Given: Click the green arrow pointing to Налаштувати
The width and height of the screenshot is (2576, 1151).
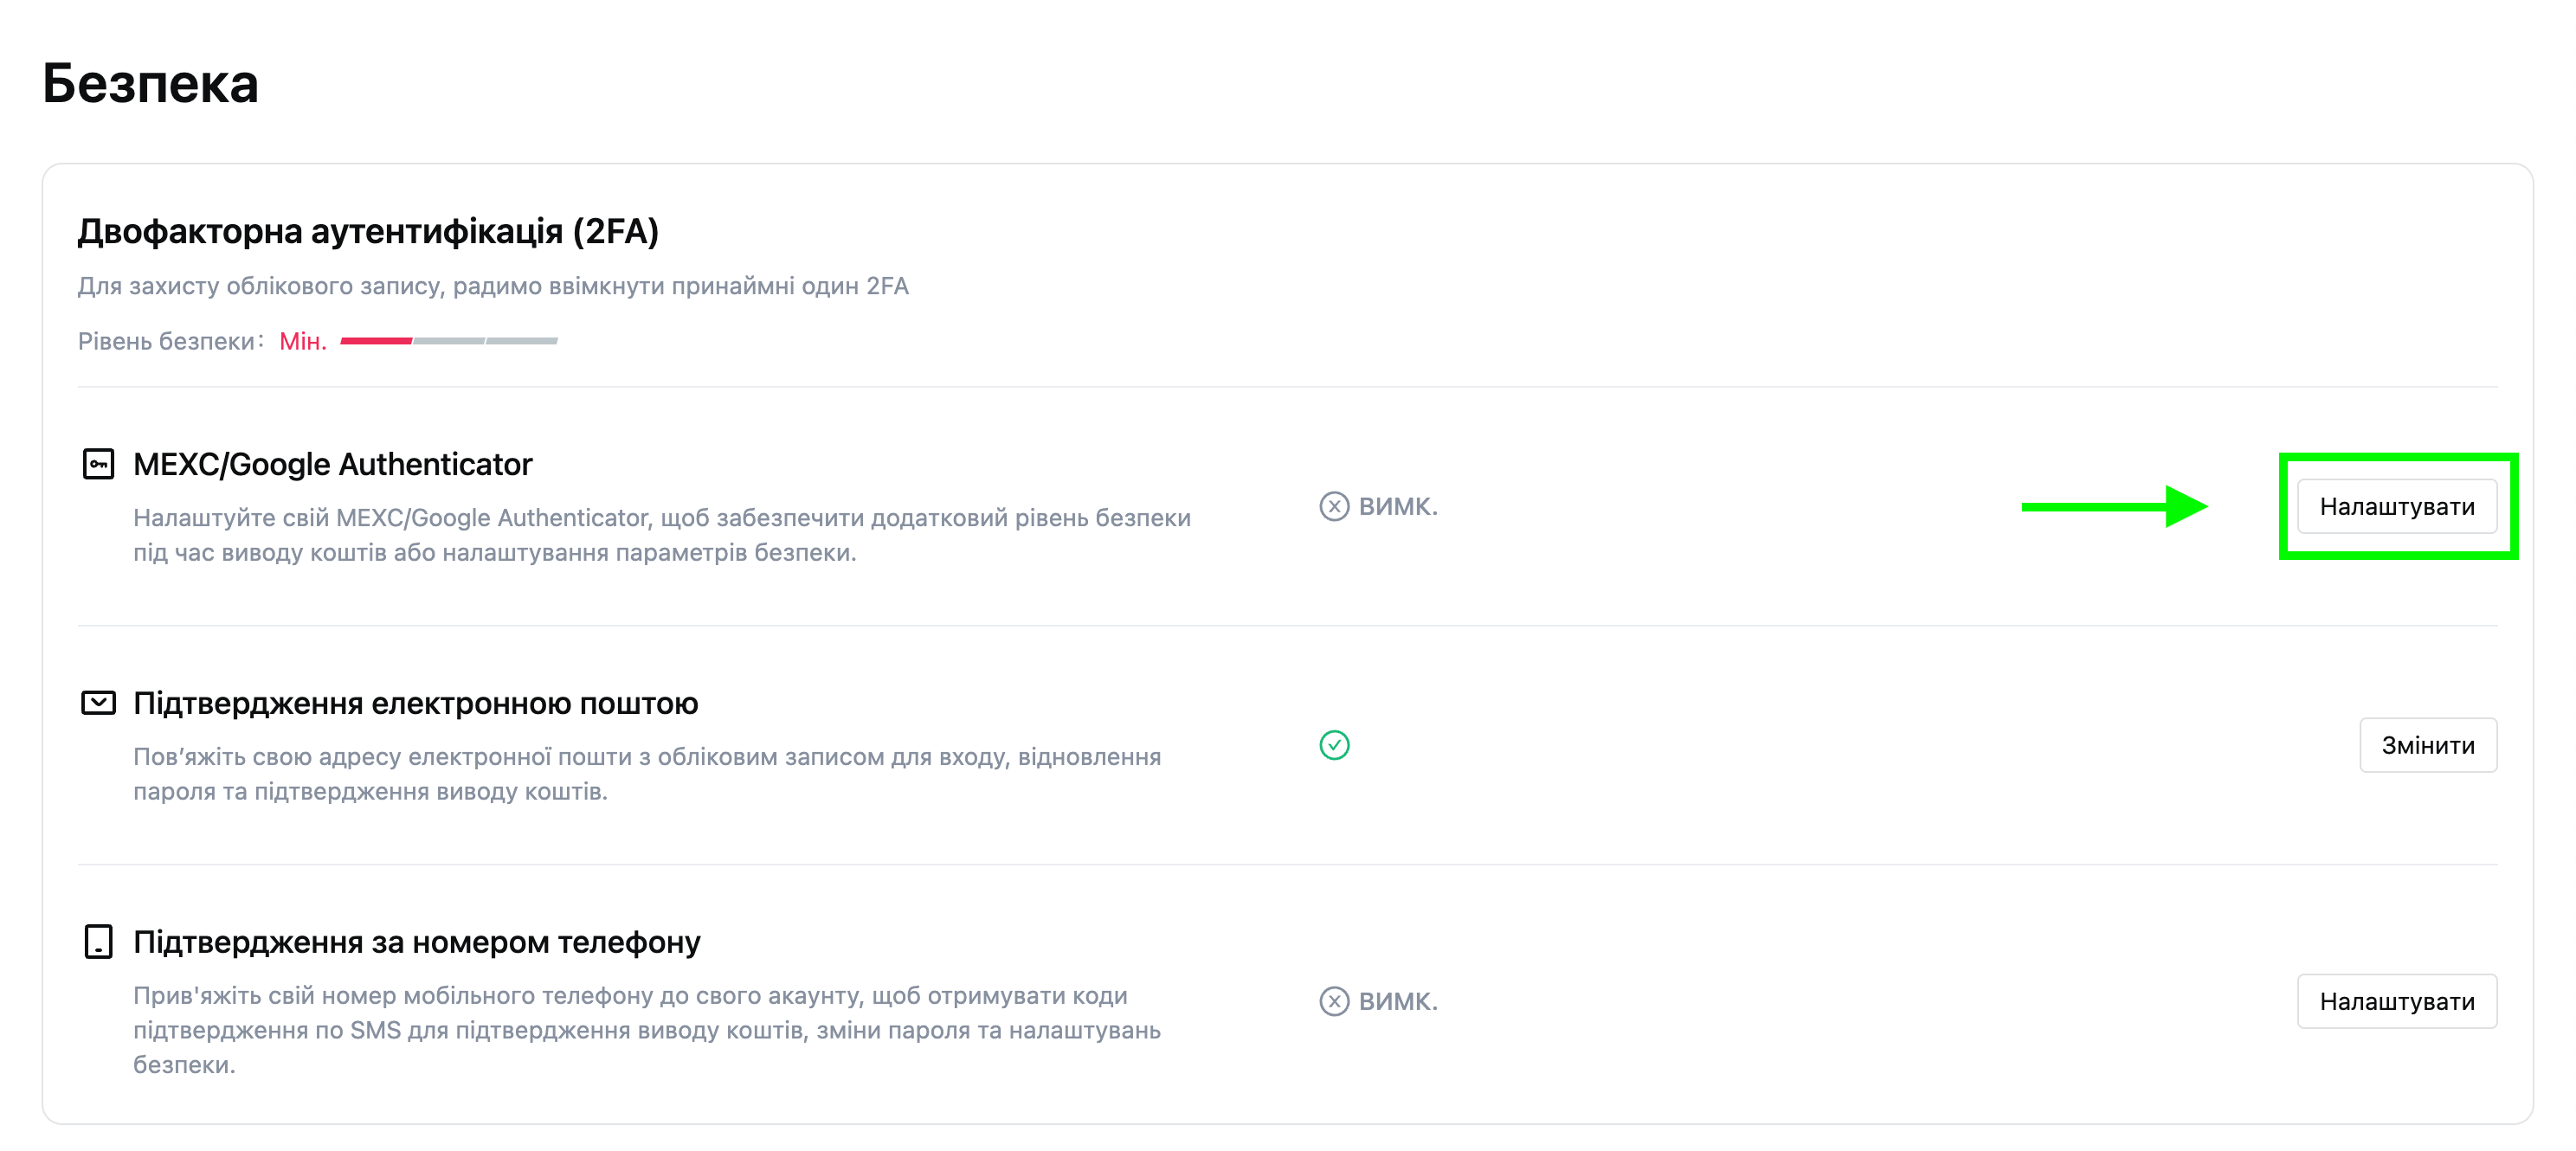Looking at the screenshot, I should tap(2114, 507).
